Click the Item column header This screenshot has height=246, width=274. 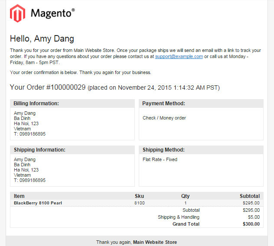(19, 196)
